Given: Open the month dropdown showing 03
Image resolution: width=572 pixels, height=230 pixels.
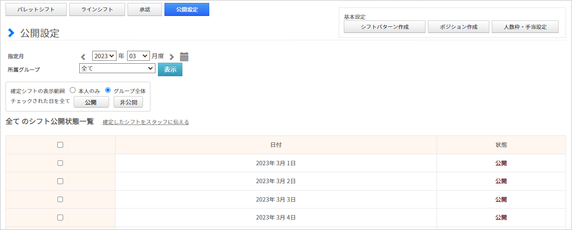Looking at the screenshot, I should (x=138, y=56).
